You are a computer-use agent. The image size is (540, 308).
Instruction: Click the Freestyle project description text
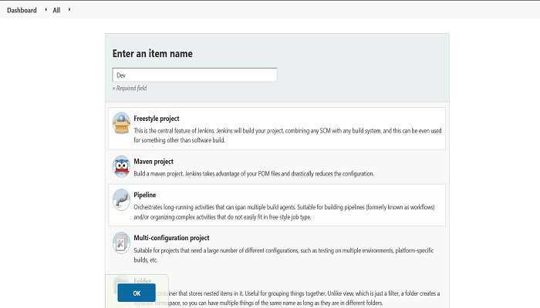tap(288, 136)
